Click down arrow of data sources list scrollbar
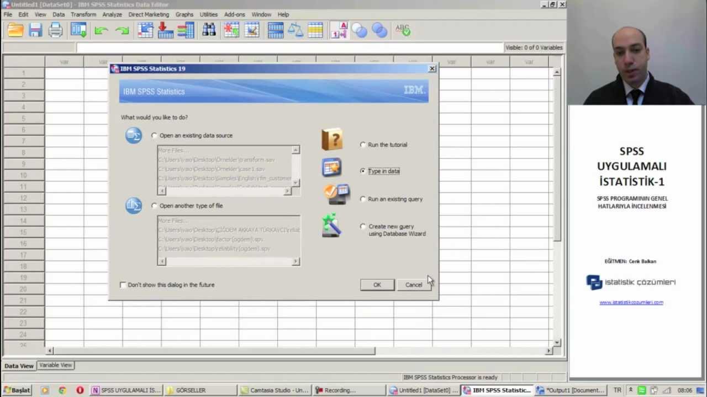 296,183
